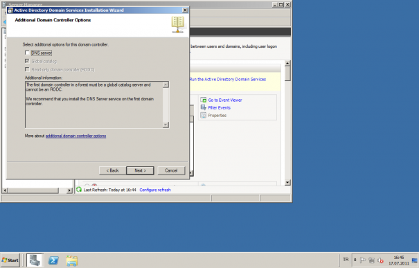The width and height of the screenshot is (419, 268).
Task: Maximize the Server Manager window
Action: coord(281,5)
